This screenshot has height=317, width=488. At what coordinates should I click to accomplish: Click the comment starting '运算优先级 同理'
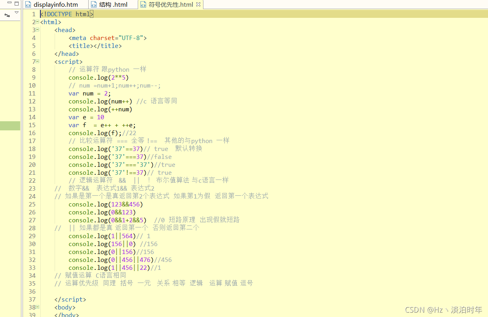153,284
